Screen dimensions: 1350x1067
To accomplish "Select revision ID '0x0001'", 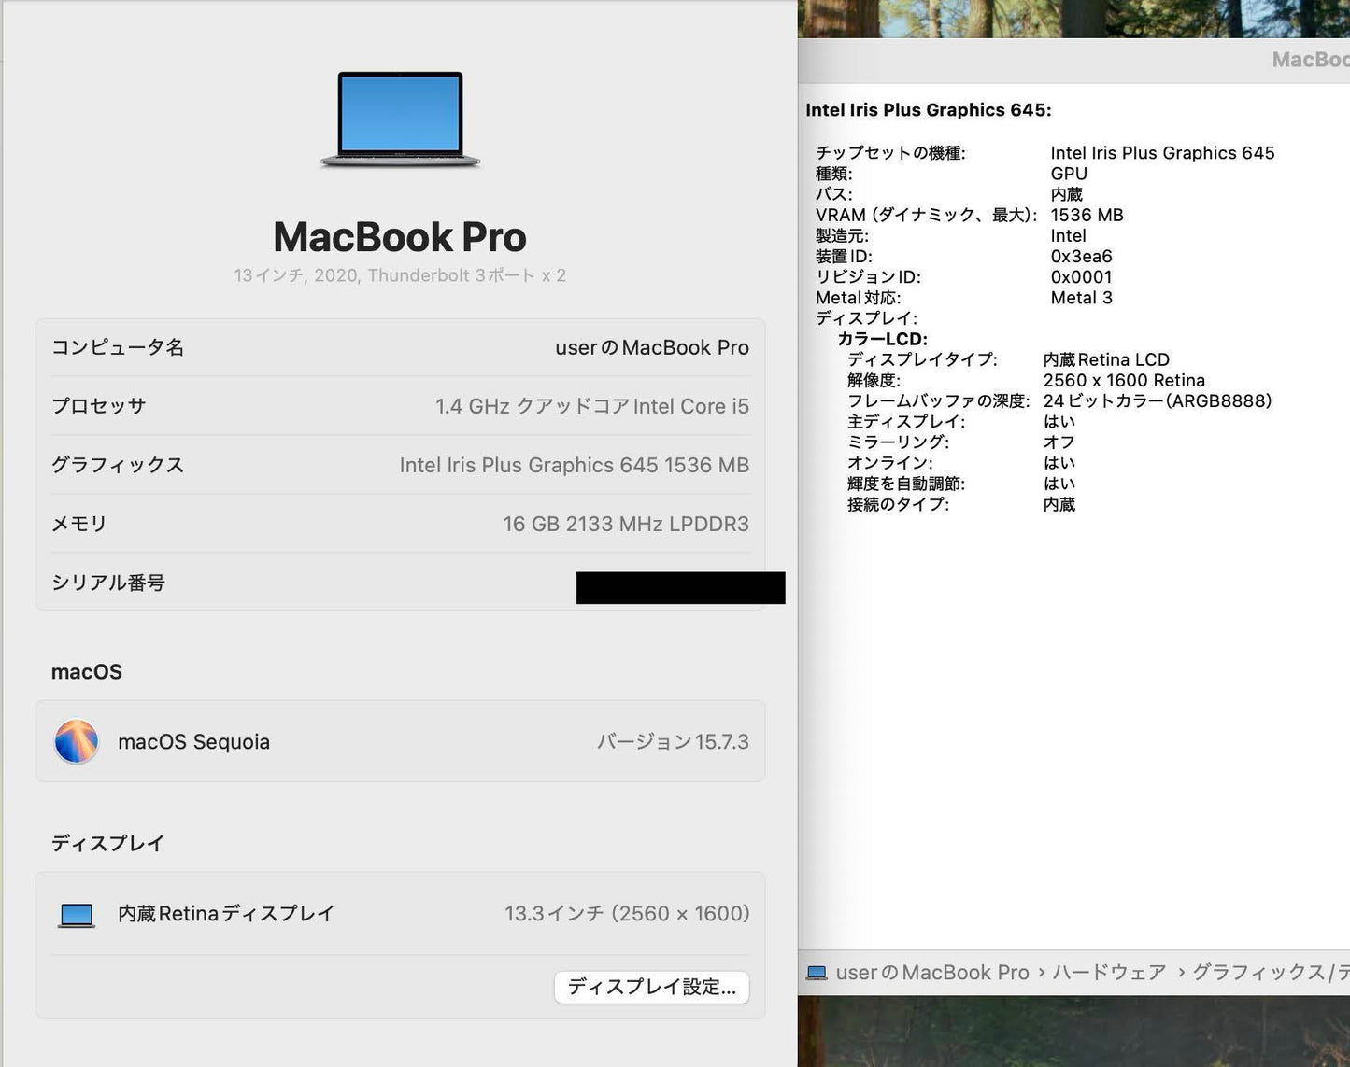I will (x=1082, y=277).
